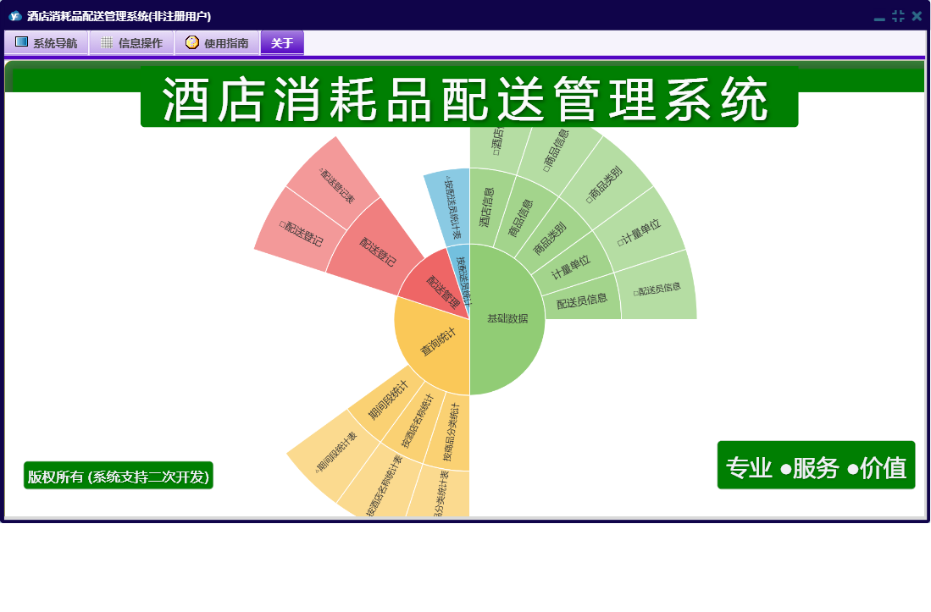
Task: Click the app logo in title bar
Action: click(15, 16)
